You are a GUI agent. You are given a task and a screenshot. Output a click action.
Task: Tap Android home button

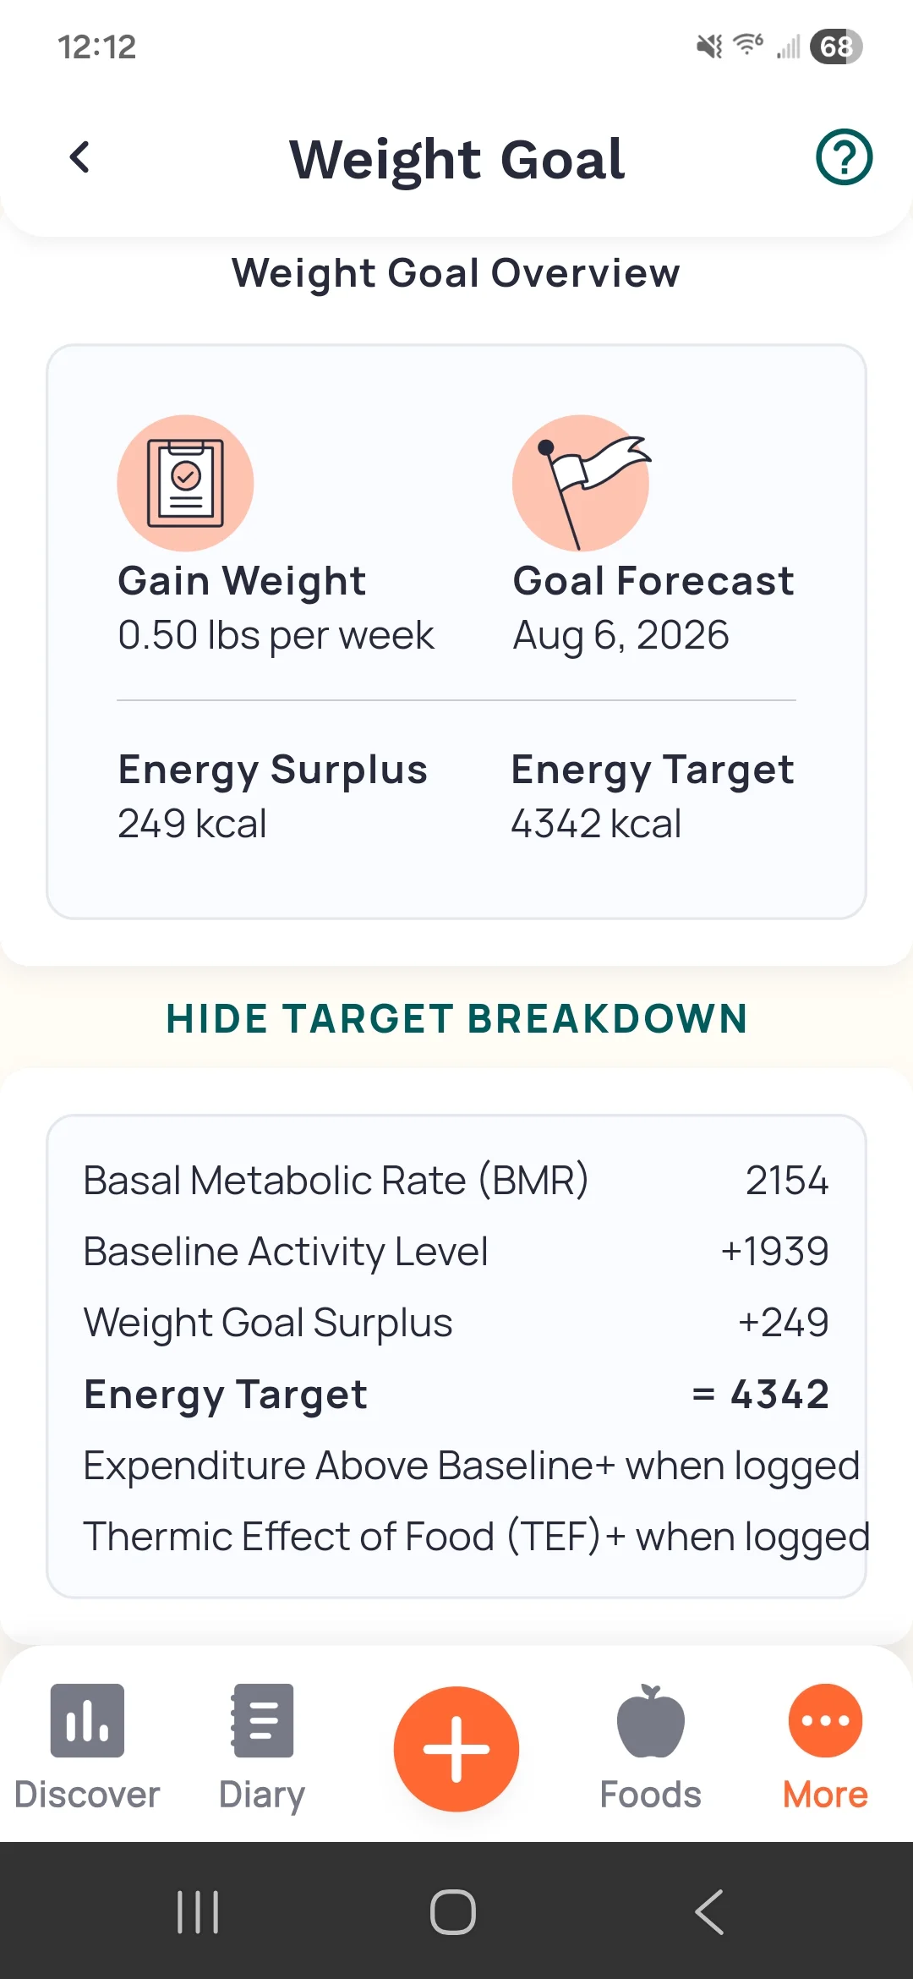[454, 1911]
